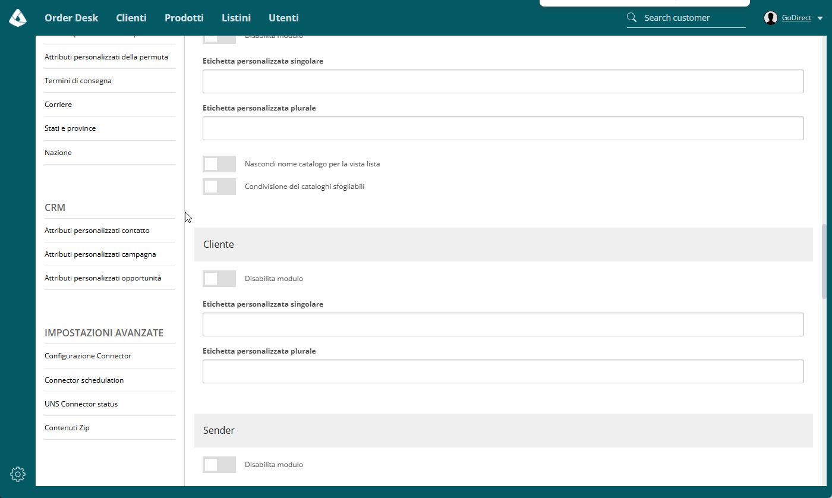832x498 pixels.
Task: Open the Order Desk menu
Action: [x=71, y=18]
